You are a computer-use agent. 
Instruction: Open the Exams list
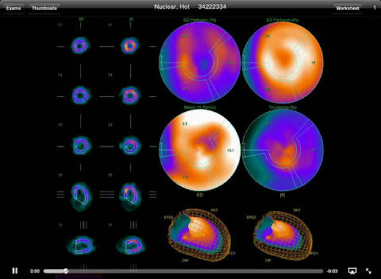pyautogui.click(x=14, y=8)
